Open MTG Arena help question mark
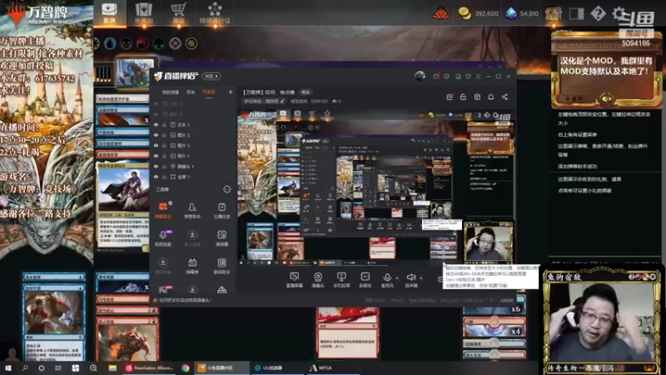 coord(598,13)
